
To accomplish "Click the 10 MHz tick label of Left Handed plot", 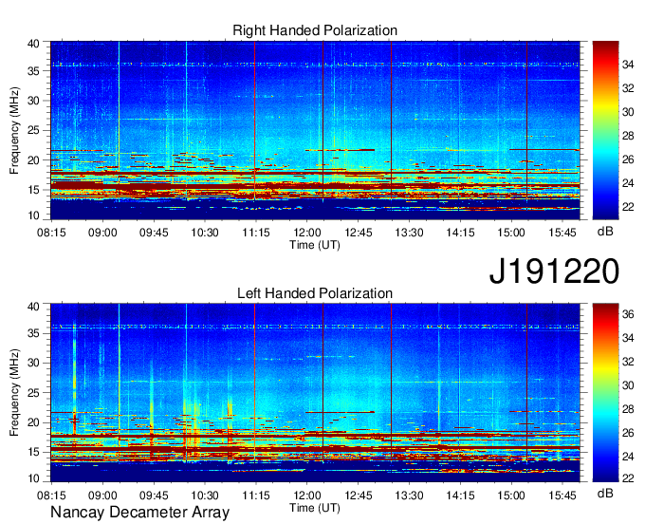I will coord(33,478).
